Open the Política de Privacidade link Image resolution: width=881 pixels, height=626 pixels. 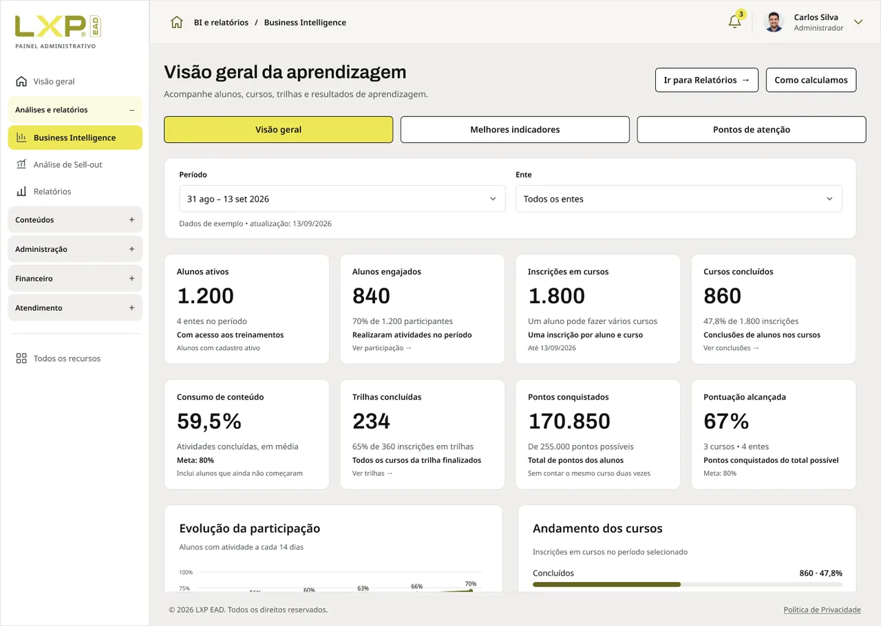[822, 609]
